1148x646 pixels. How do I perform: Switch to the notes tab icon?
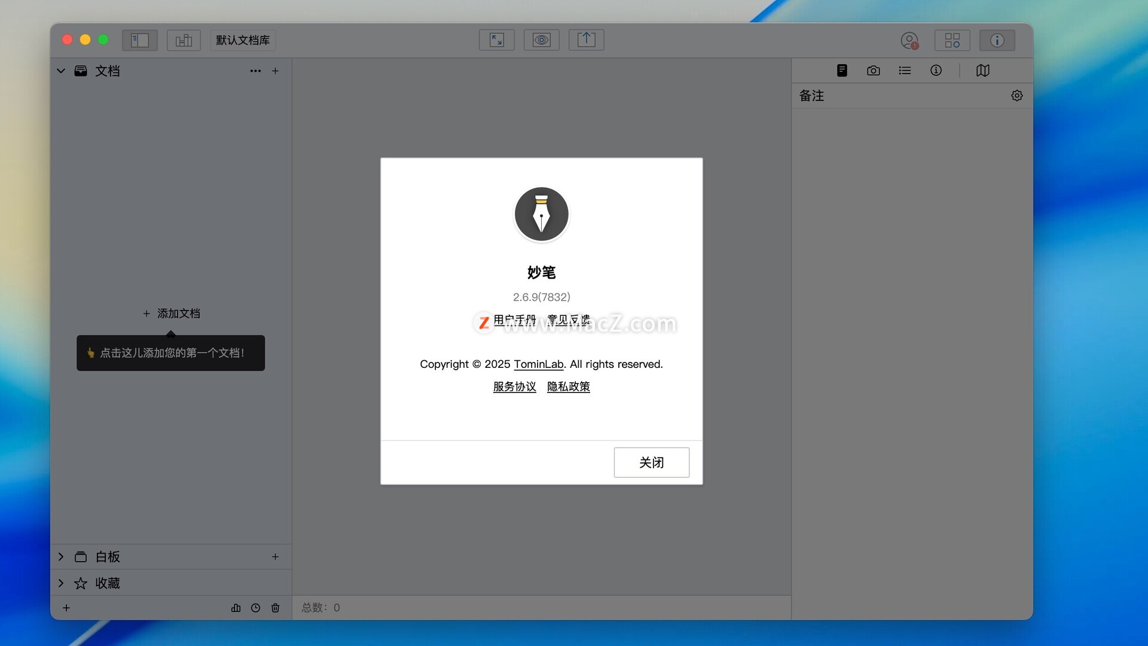click(842, 71)
